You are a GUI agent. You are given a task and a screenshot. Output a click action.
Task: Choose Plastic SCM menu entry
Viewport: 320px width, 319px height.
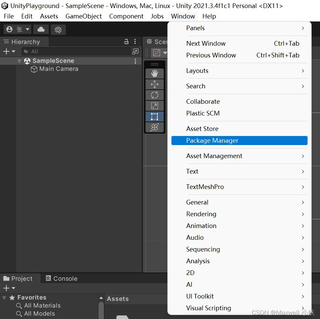point(239,113)
